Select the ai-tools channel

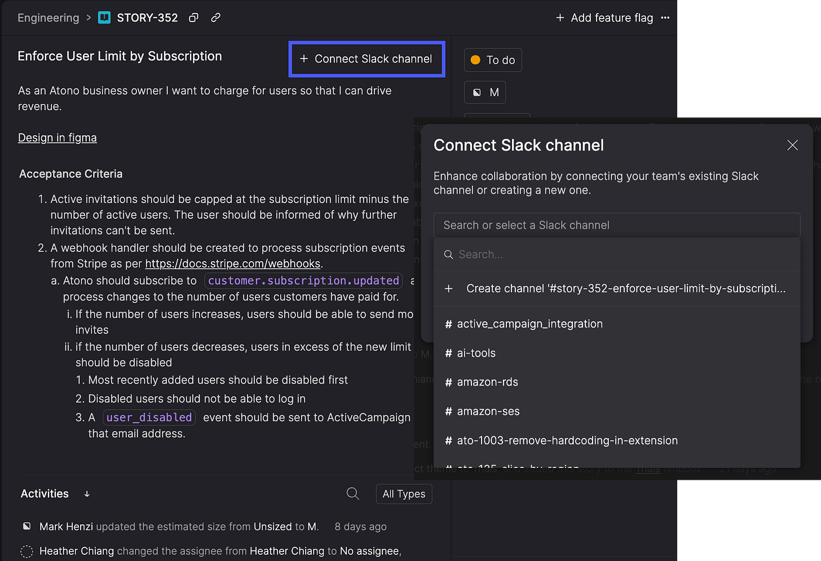[x=617, y=353]
